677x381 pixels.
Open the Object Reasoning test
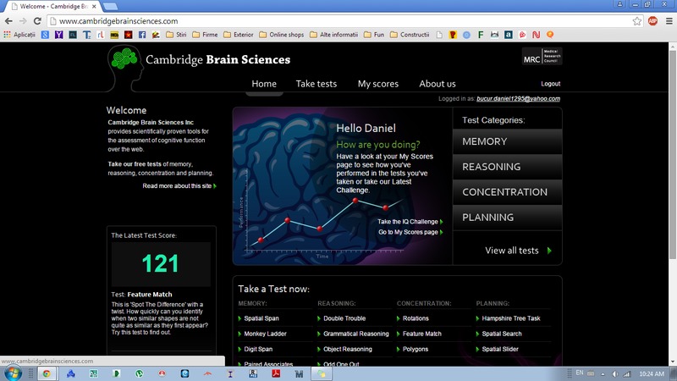(x=348, y=349)
